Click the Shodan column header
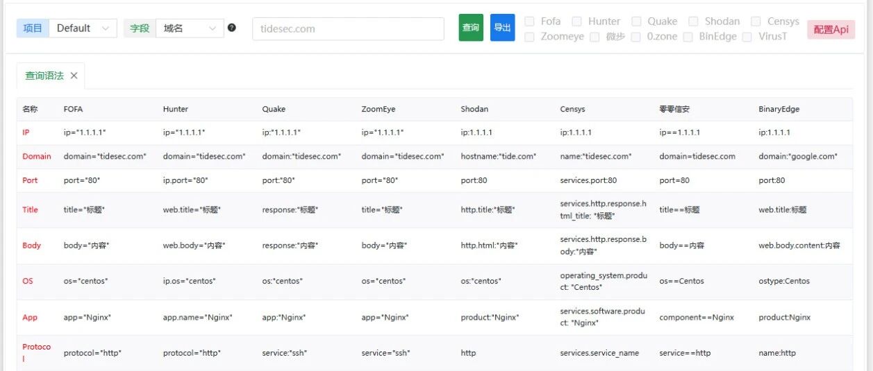873x371 pixels. point(474,109)
